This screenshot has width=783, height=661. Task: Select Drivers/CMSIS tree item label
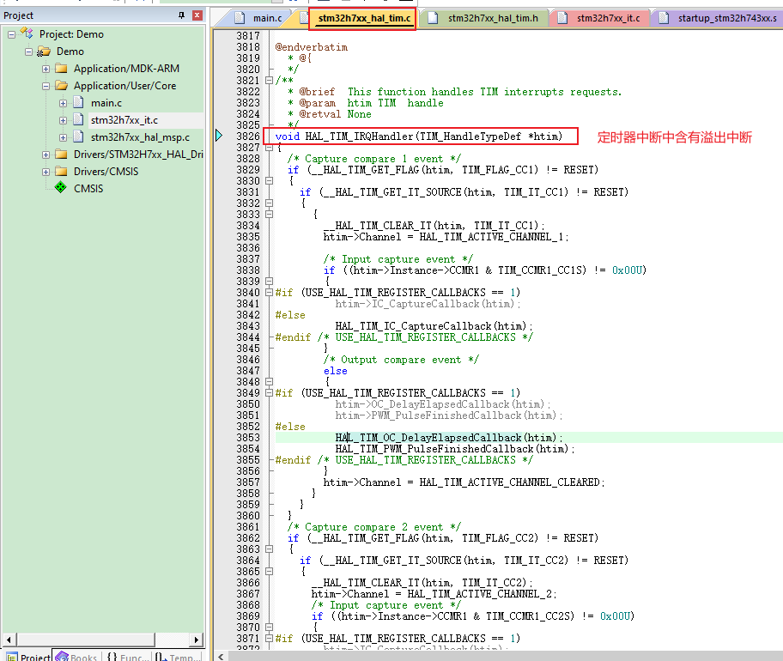106,172
